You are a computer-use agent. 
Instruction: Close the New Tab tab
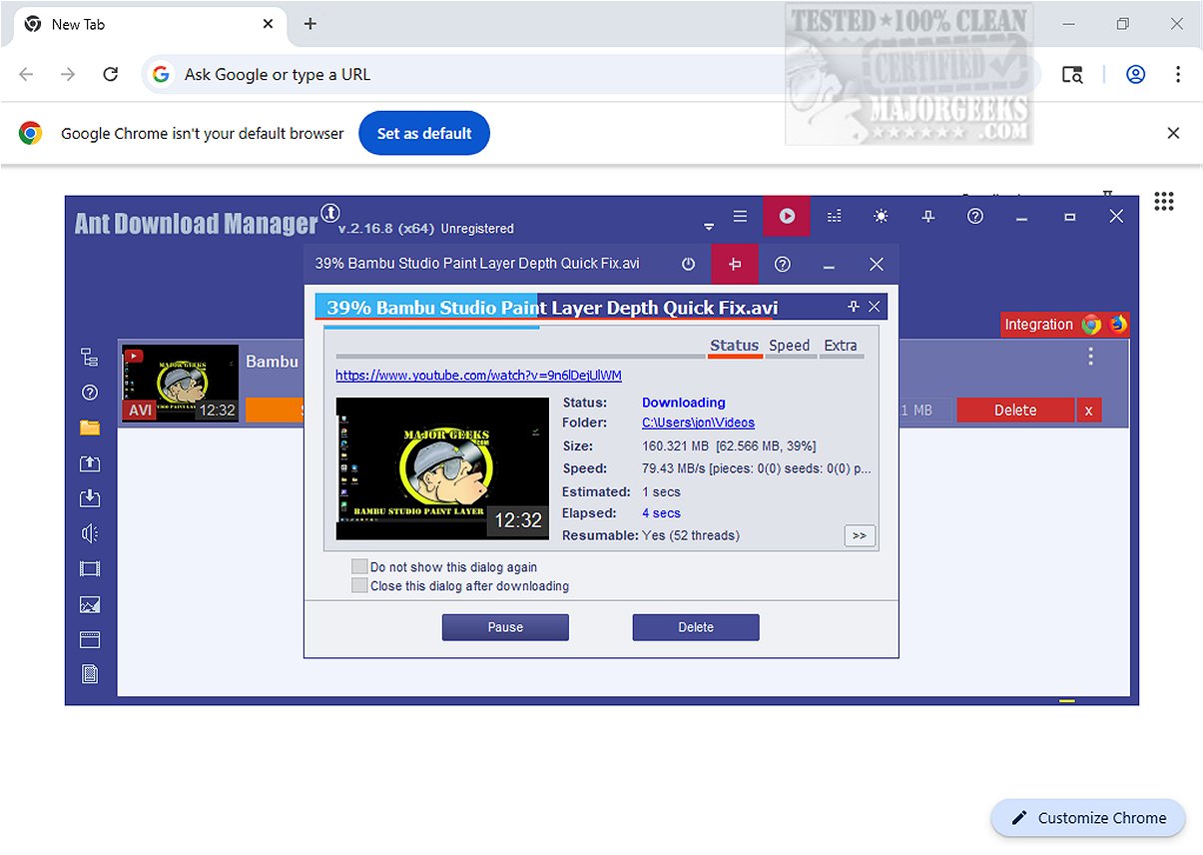(269, 24)
